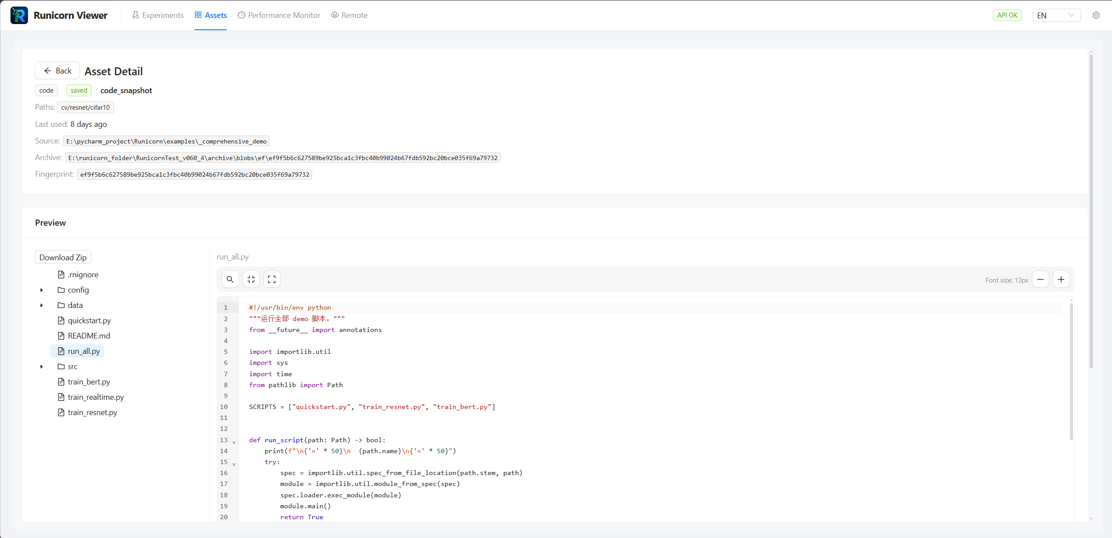Open the EN language dropdown
Screen dimensions: 1112x538
pos(1056,15)
